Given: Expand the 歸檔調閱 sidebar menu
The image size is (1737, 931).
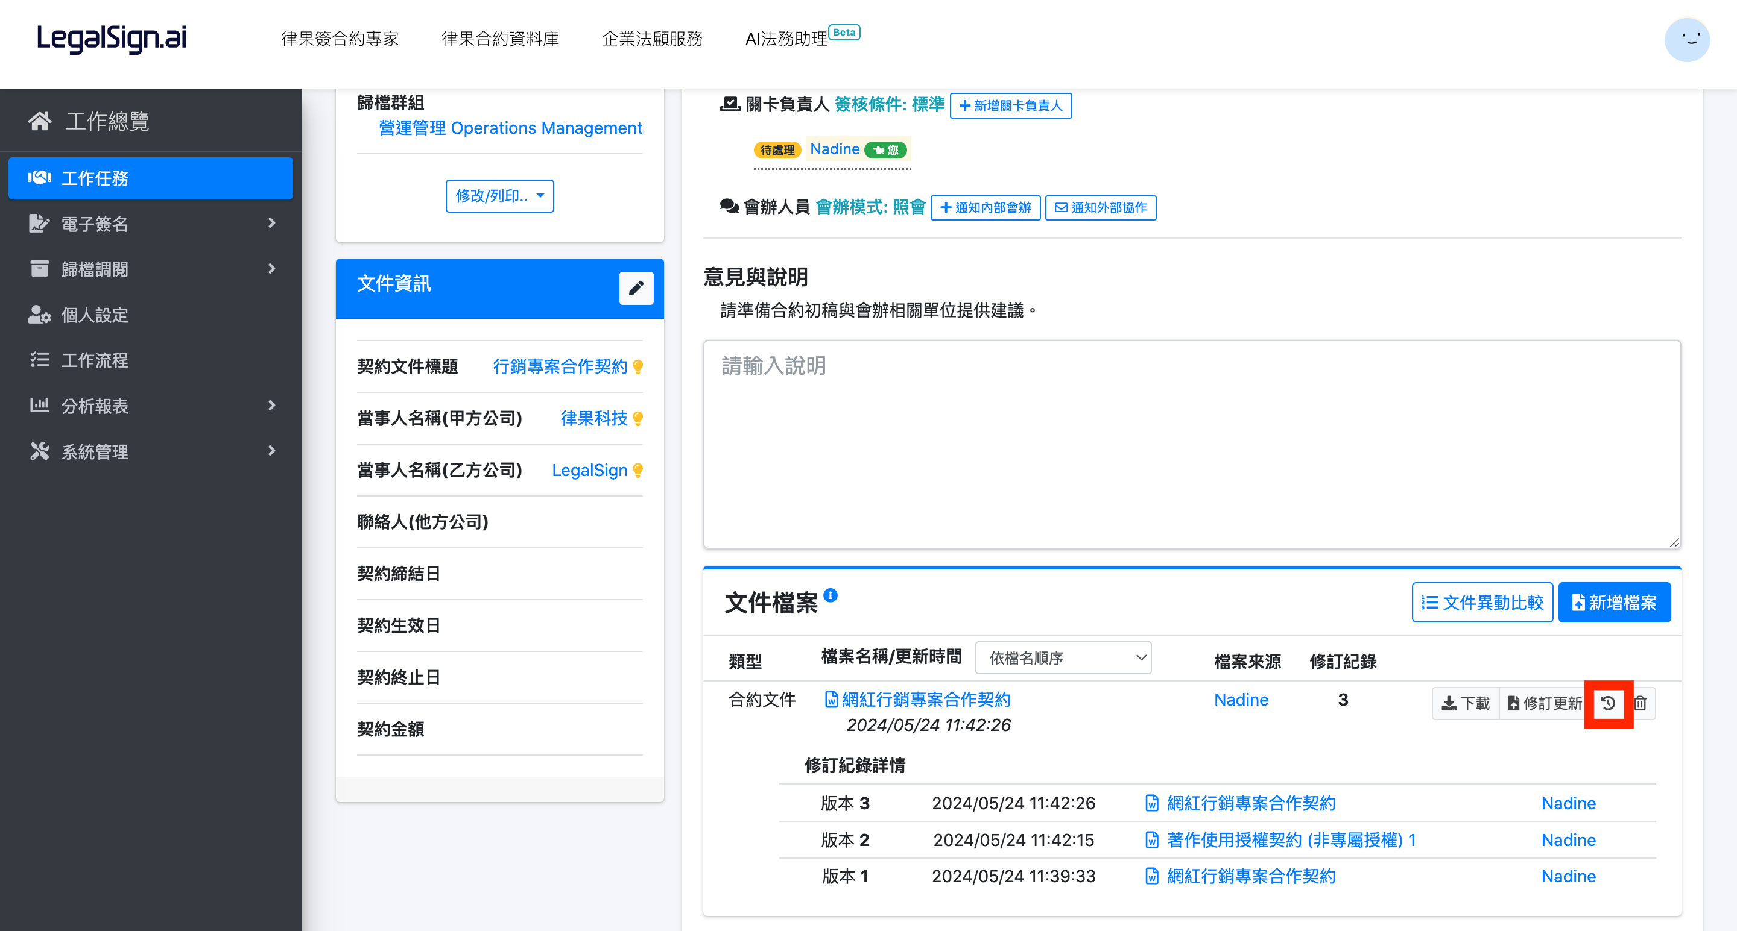Looking at the screenshot, I should (150, 269).
